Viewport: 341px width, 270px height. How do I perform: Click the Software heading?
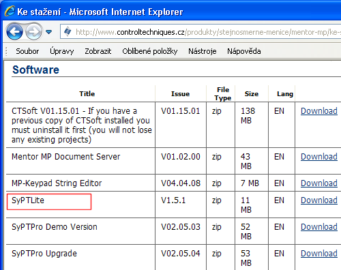(x=35, y=70)
